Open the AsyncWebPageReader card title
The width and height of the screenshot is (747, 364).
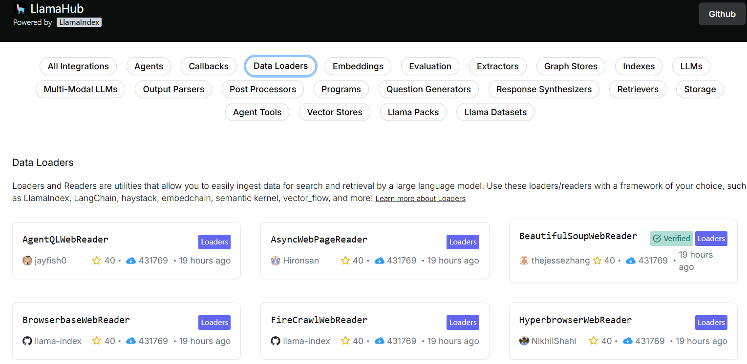pyautogui.click(x=319, y=240)
